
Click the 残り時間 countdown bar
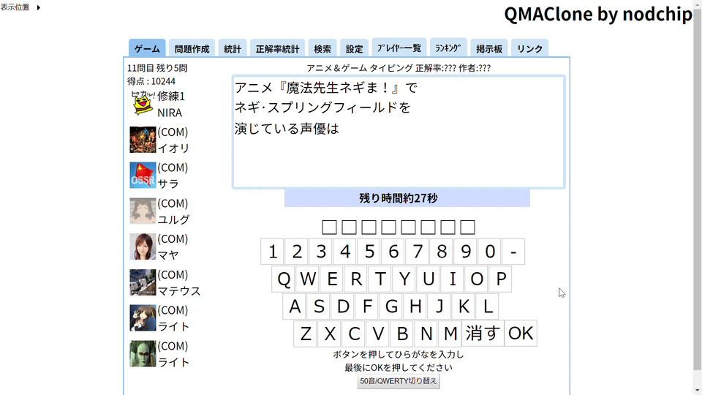[407, 198]
